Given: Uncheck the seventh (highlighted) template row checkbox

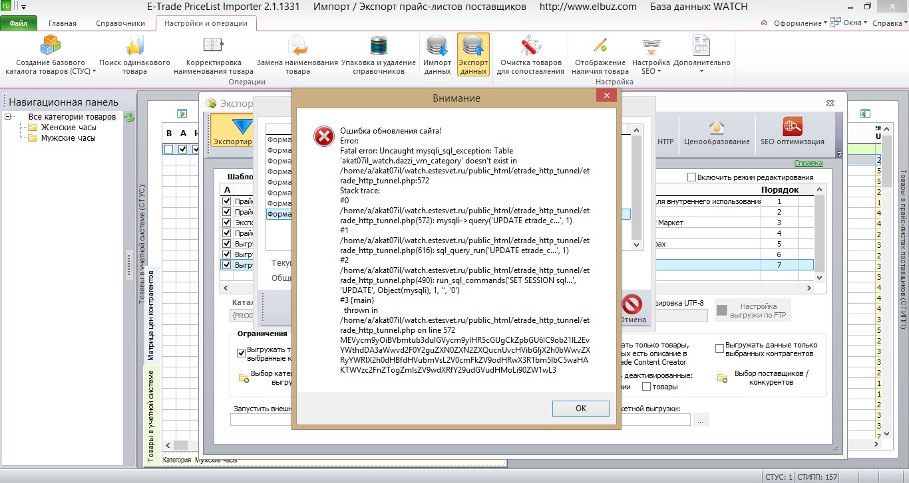Looking at the screenshot, I should click(227, 265).
